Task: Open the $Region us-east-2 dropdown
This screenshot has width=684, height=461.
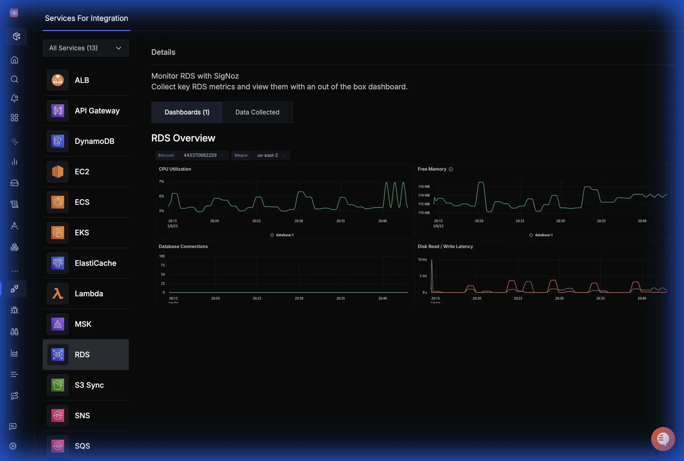Action: [x=270, y=155]
